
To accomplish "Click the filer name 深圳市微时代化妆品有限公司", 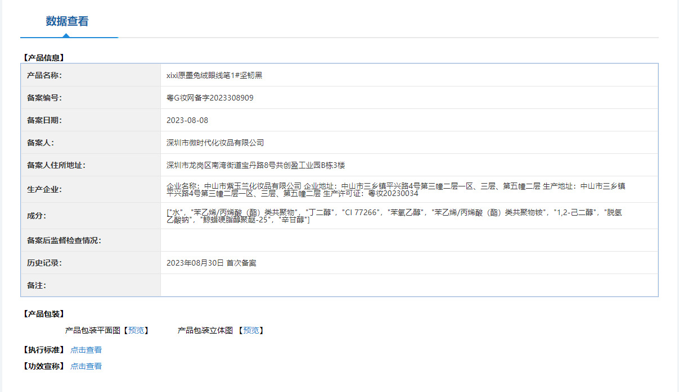I will point(215,143).
